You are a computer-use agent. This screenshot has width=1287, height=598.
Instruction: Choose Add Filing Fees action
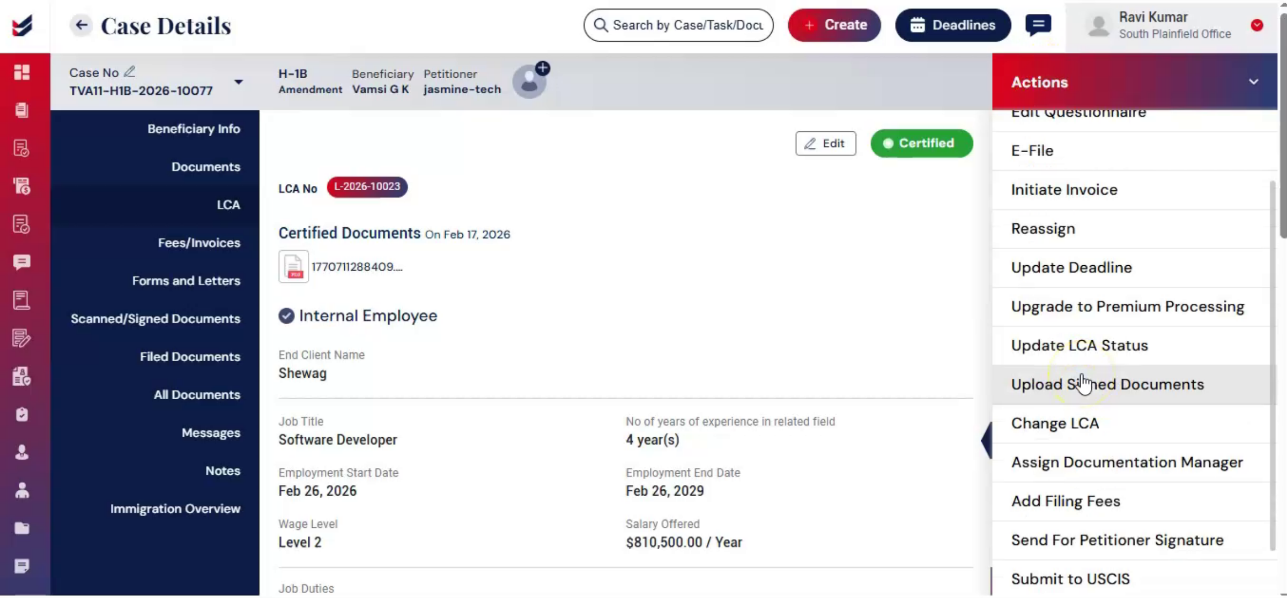tap(1130, 502)
